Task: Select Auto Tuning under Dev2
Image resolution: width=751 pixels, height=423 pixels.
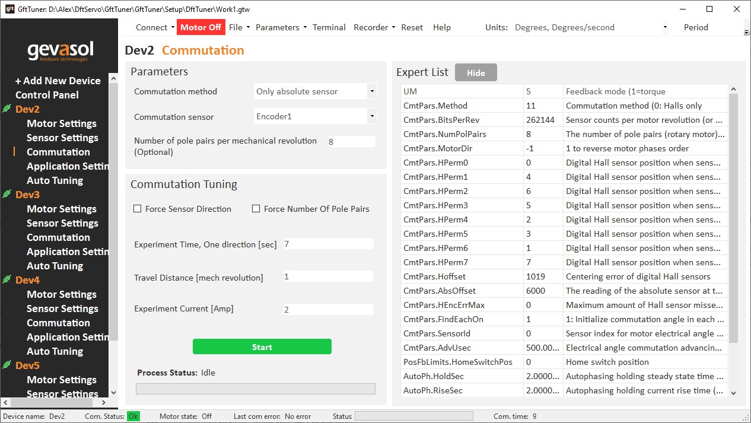Action: 55,180
